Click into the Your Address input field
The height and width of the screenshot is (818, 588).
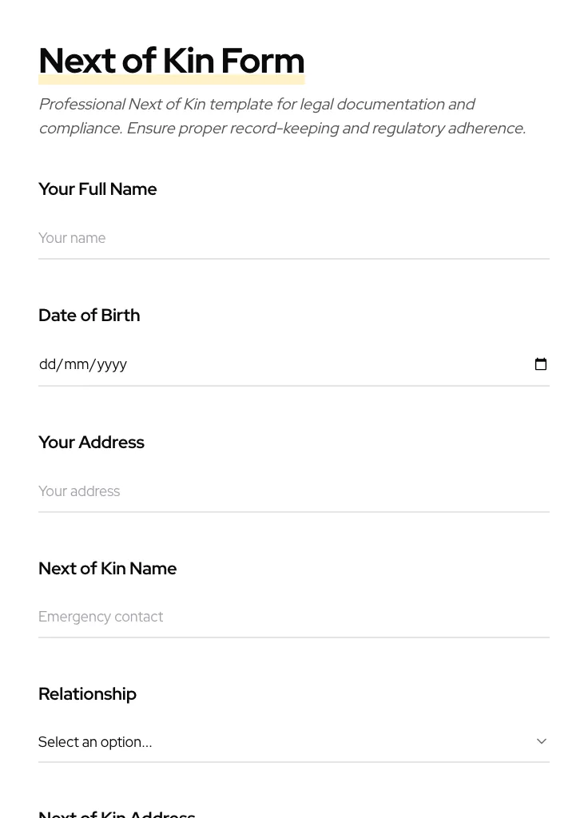click(x=293, y=491)
